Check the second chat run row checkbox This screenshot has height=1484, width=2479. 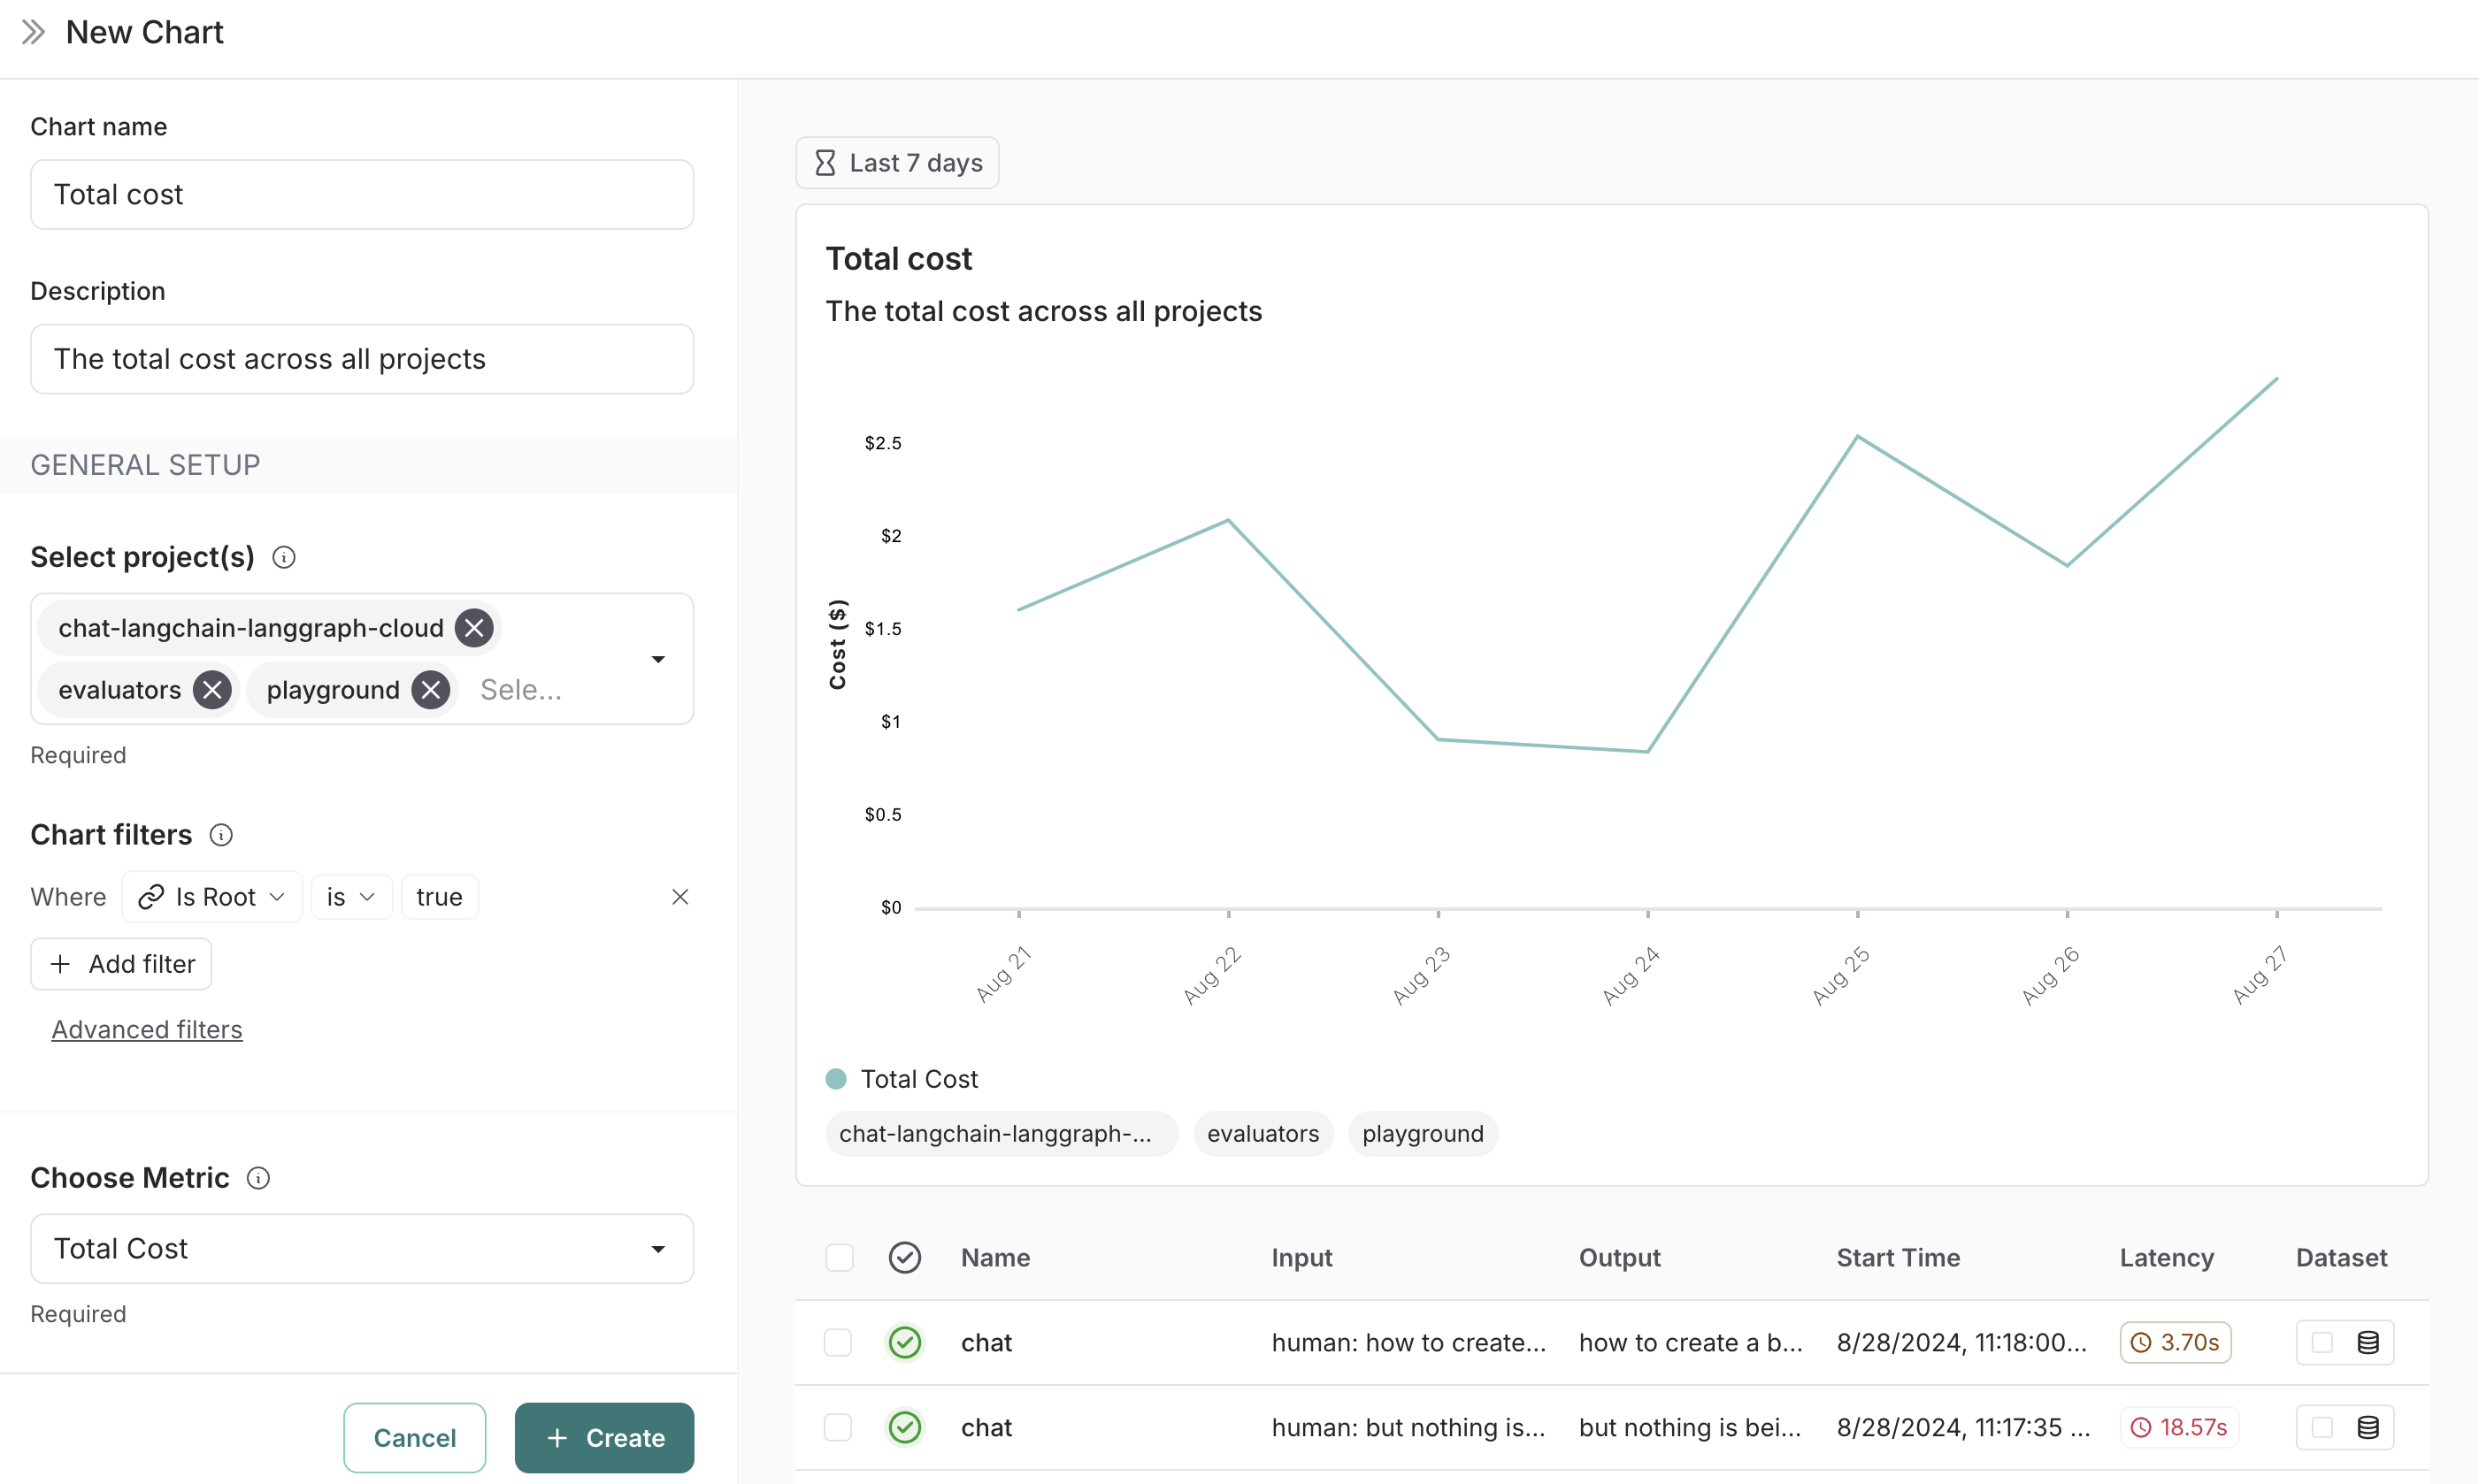coord(839,1427)
